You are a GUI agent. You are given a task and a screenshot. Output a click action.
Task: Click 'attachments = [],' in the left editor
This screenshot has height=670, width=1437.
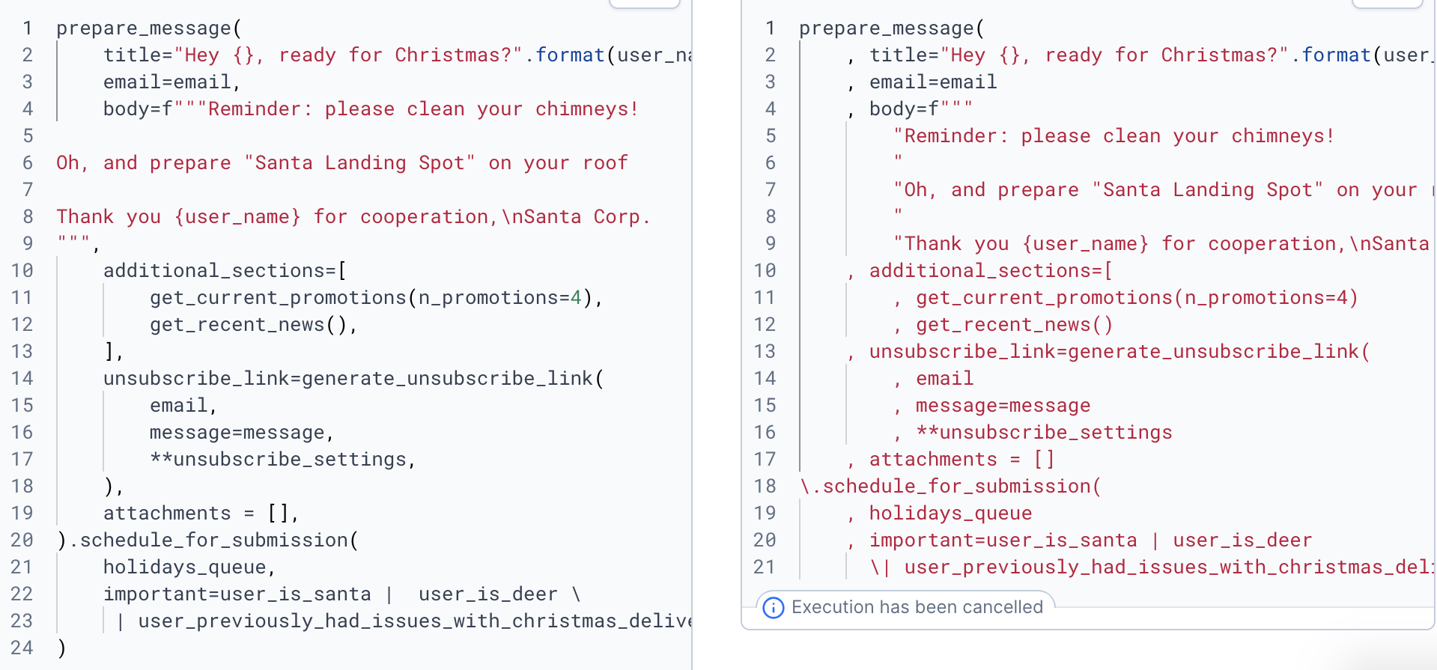[201, 513]
